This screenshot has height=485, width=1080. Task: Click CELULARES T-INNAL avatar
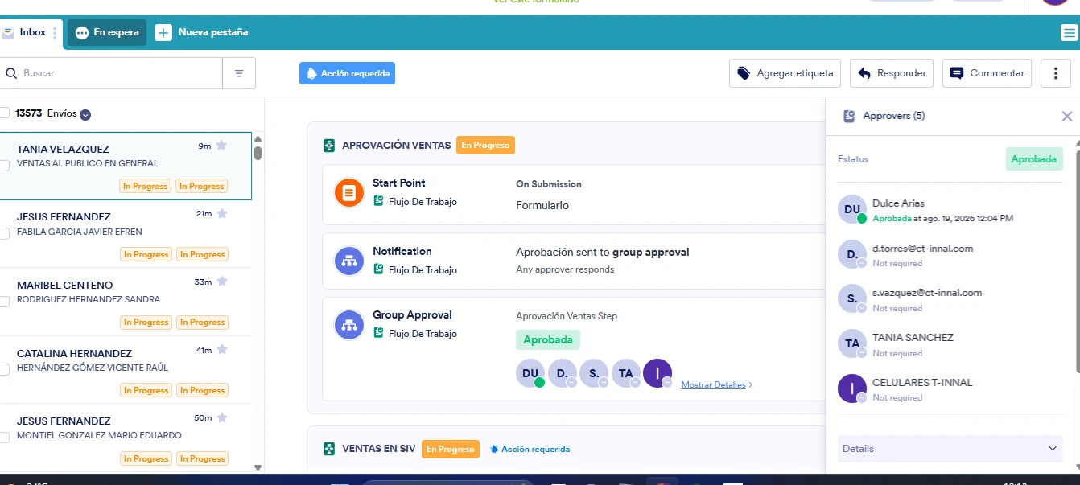coord(852,388)
